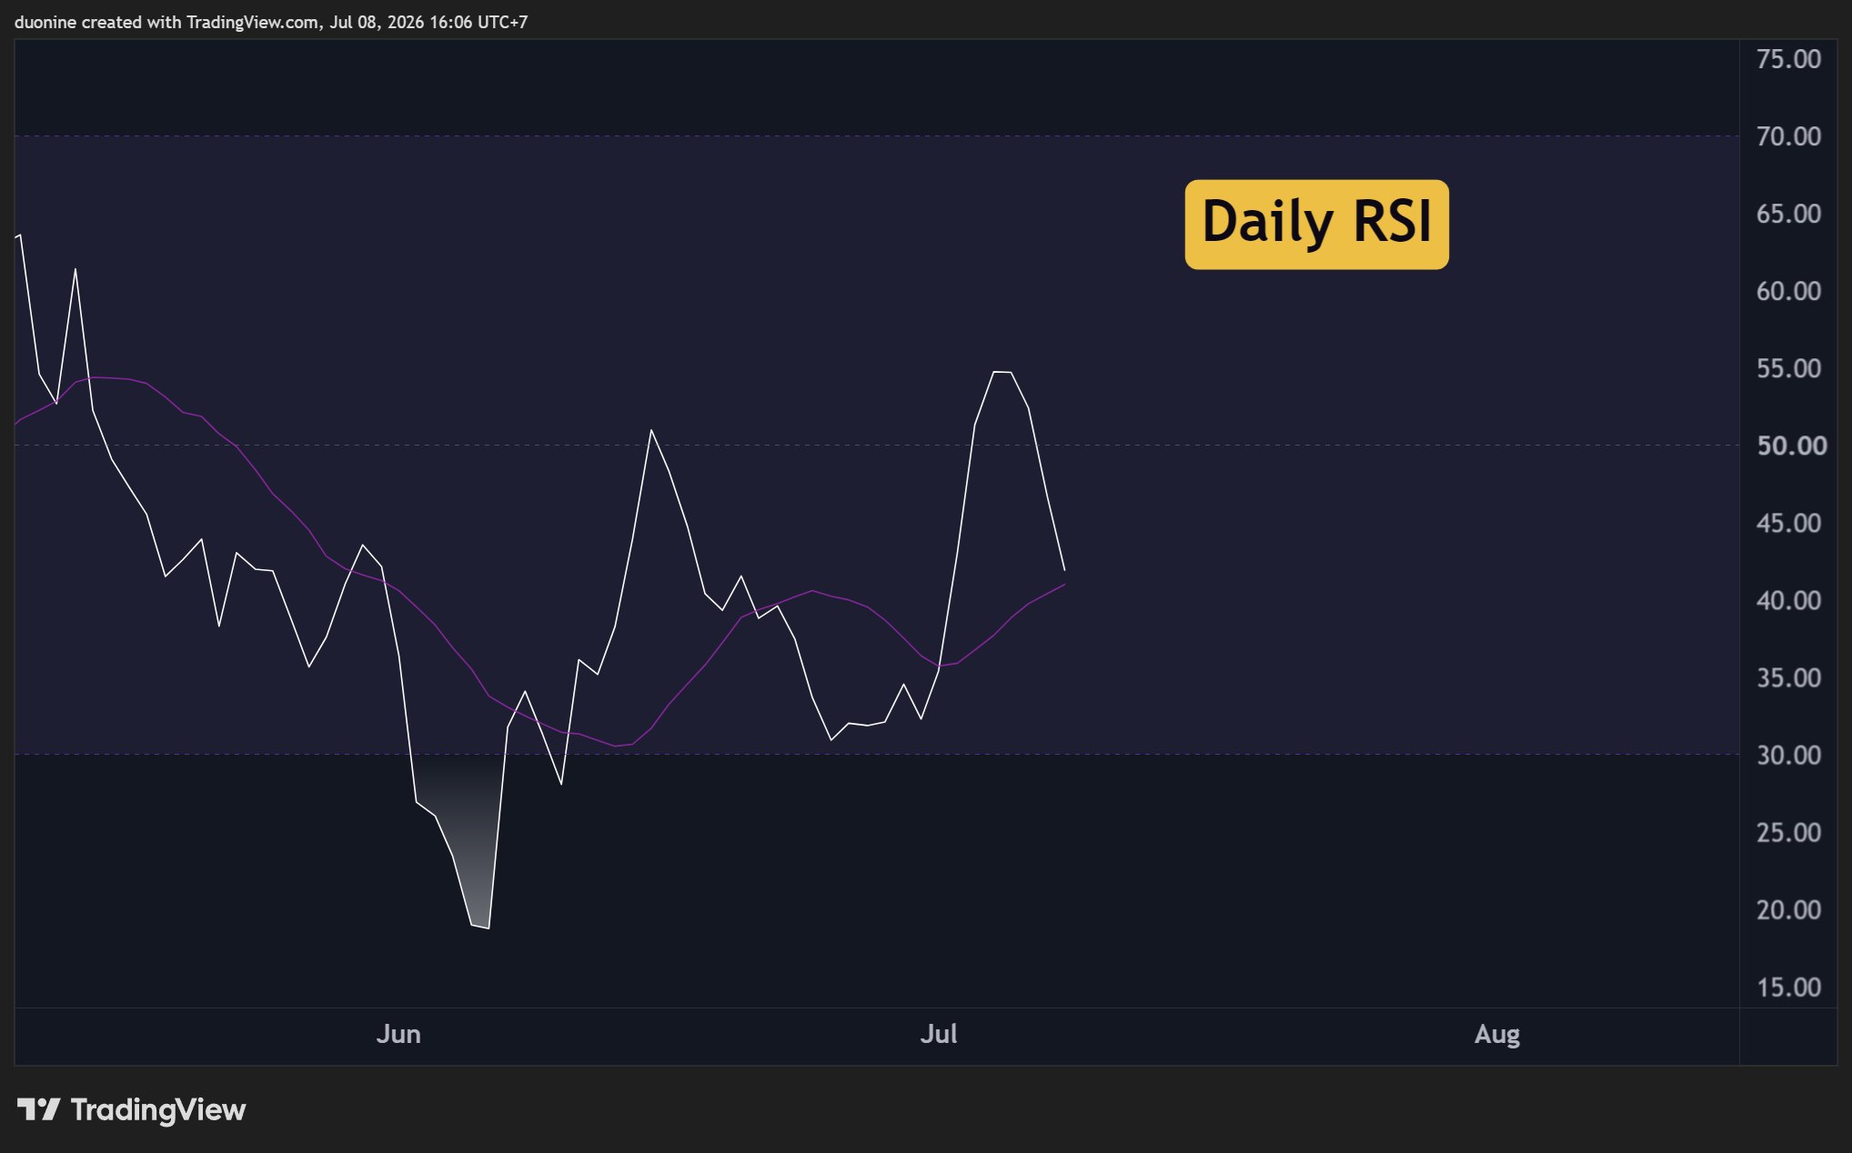
Task: Click the Aug label on the time axis
Action: 1497,1035
